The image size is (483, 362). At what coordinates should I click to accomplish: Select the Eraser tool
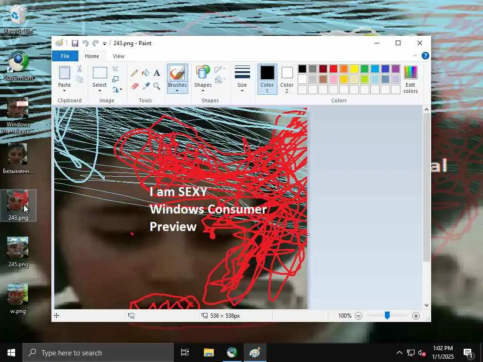[x=134, y=86]
